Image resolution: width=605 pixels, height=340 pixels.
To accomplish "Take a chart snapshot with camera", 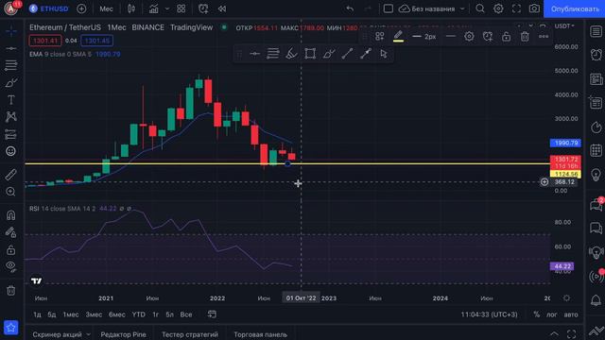I will tap(534, 8).
